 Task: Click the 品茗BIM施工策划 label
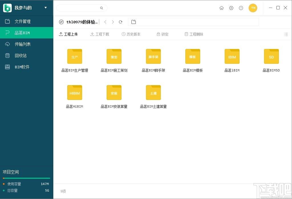pyautogui.click(x=114, y=70)
